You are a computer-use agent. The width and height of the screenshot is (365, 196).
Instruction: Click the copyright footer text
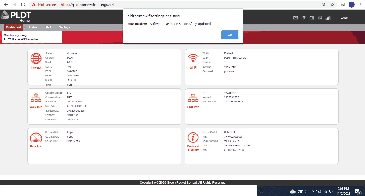(183, 183)
